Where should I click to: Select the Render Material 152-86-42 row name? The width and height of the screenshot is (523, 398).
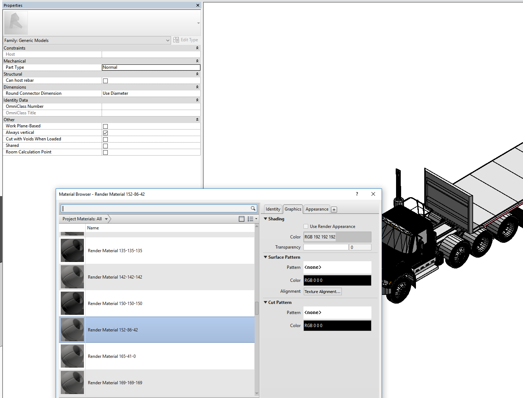tap(113, 330)
